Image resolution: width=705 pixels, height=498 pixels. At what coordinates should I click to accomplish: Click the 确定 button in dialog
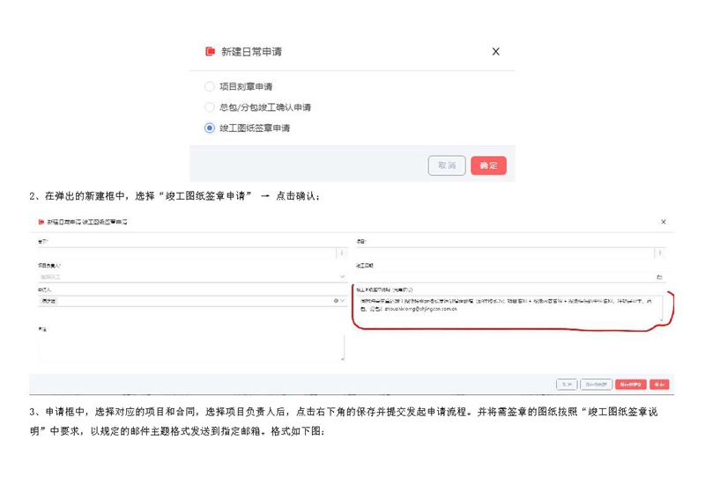[488, 165]
